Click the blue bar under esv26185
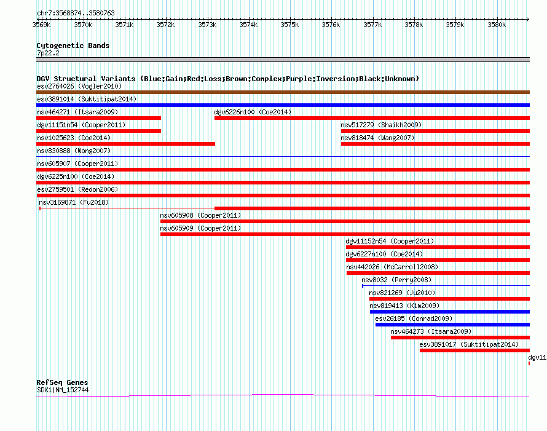The width and height of the screenshot is (547, 431). (453, 325)
